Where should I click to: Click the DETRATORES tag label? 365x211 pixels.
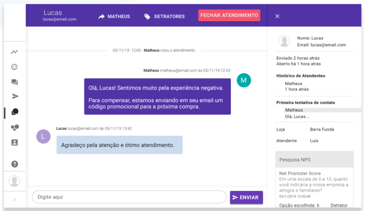point(164,16)
